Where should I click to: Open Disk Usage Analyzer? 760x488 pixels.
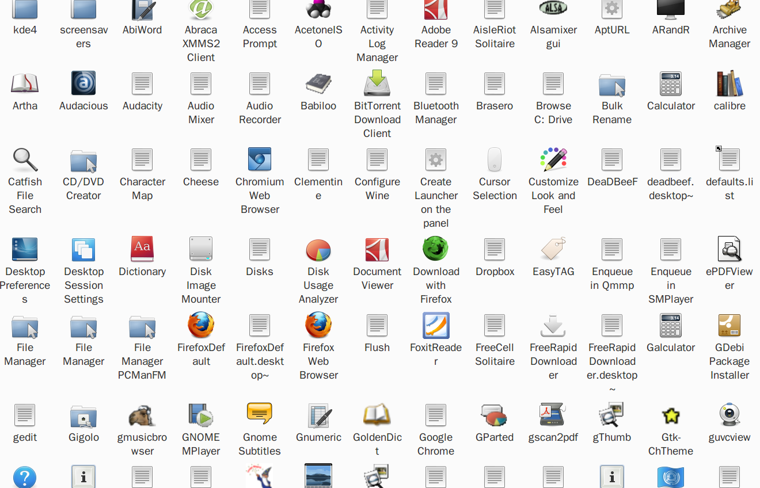click(x=318, y=249)
